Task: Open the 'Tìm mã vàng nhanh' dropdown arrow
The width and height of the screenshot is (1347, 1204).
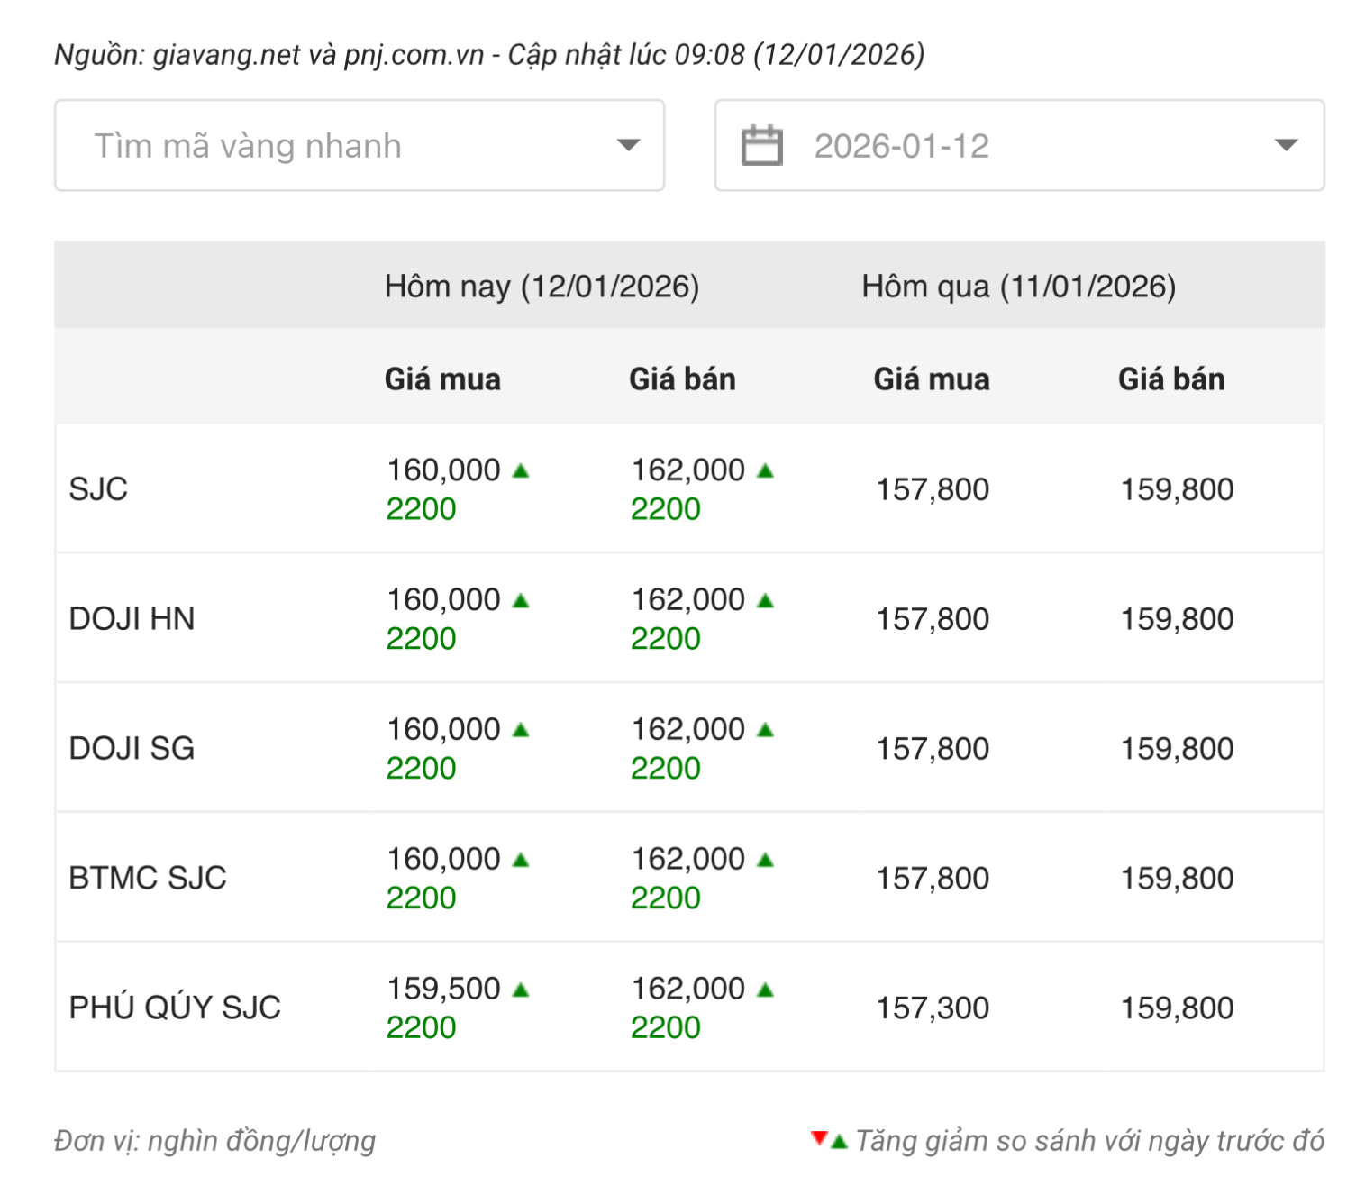Action: coord(628,145)
